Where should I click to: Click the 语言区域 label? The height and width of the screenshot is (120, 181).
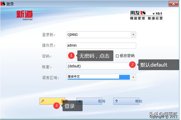[50, 78]
